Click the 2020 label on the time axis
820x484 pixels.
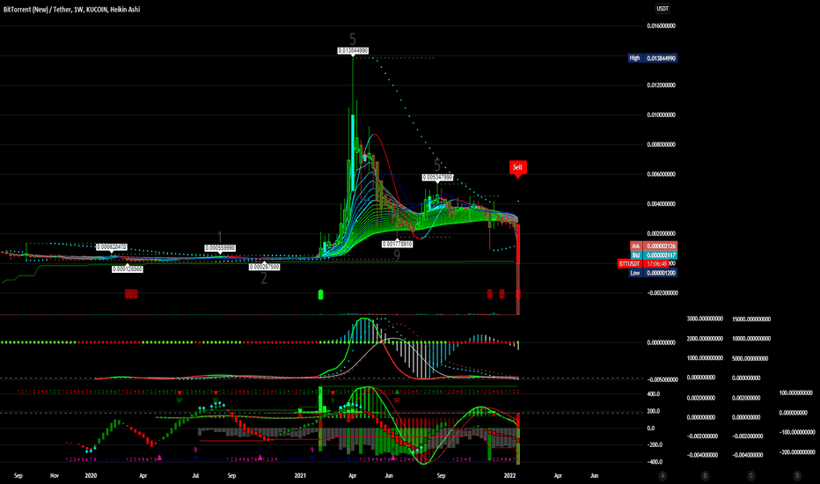(91, 475)
